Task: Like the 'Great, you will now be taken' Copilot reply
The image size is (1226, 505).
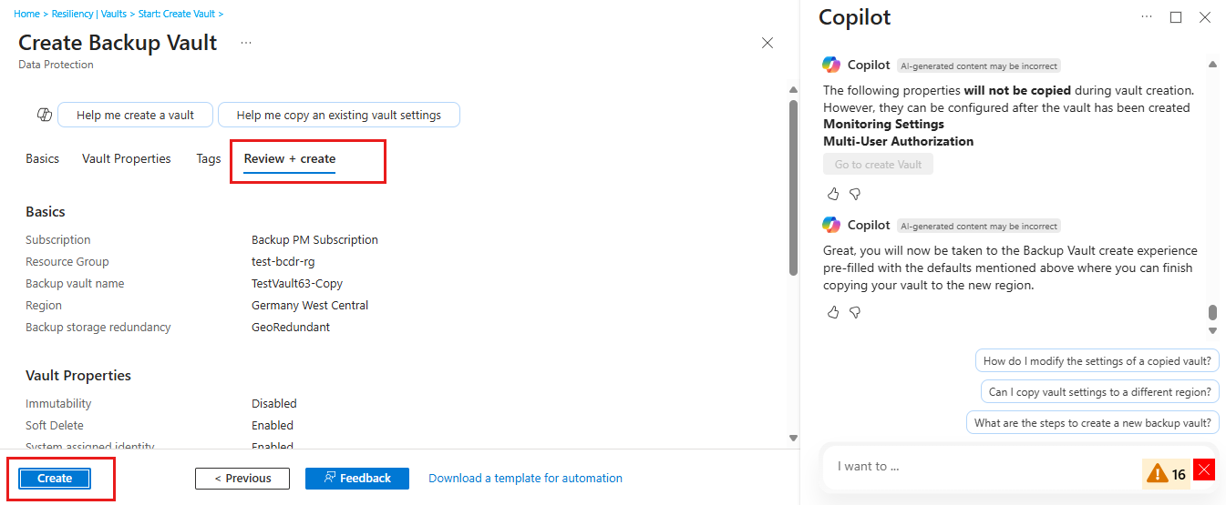Action: (833, 312)
